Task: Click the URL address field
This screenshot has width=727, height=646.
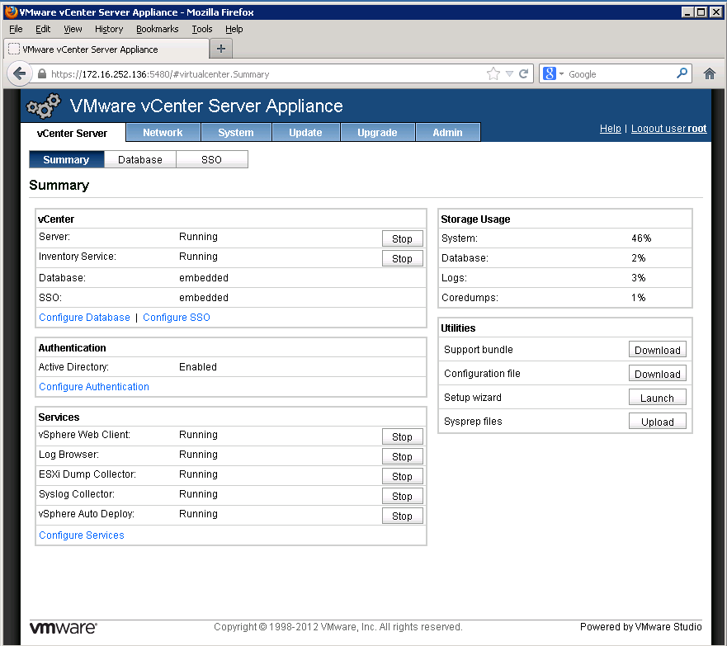Action: (x=267, y=74)
